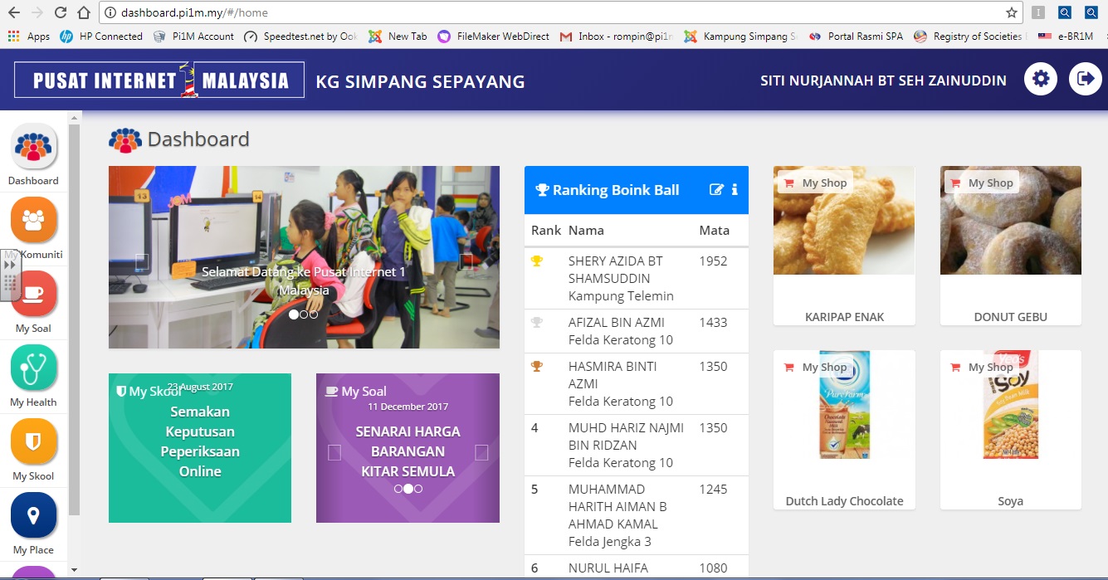
Task: Go to next banner slide
Action: pyautogui.click(x=466, y=262)
